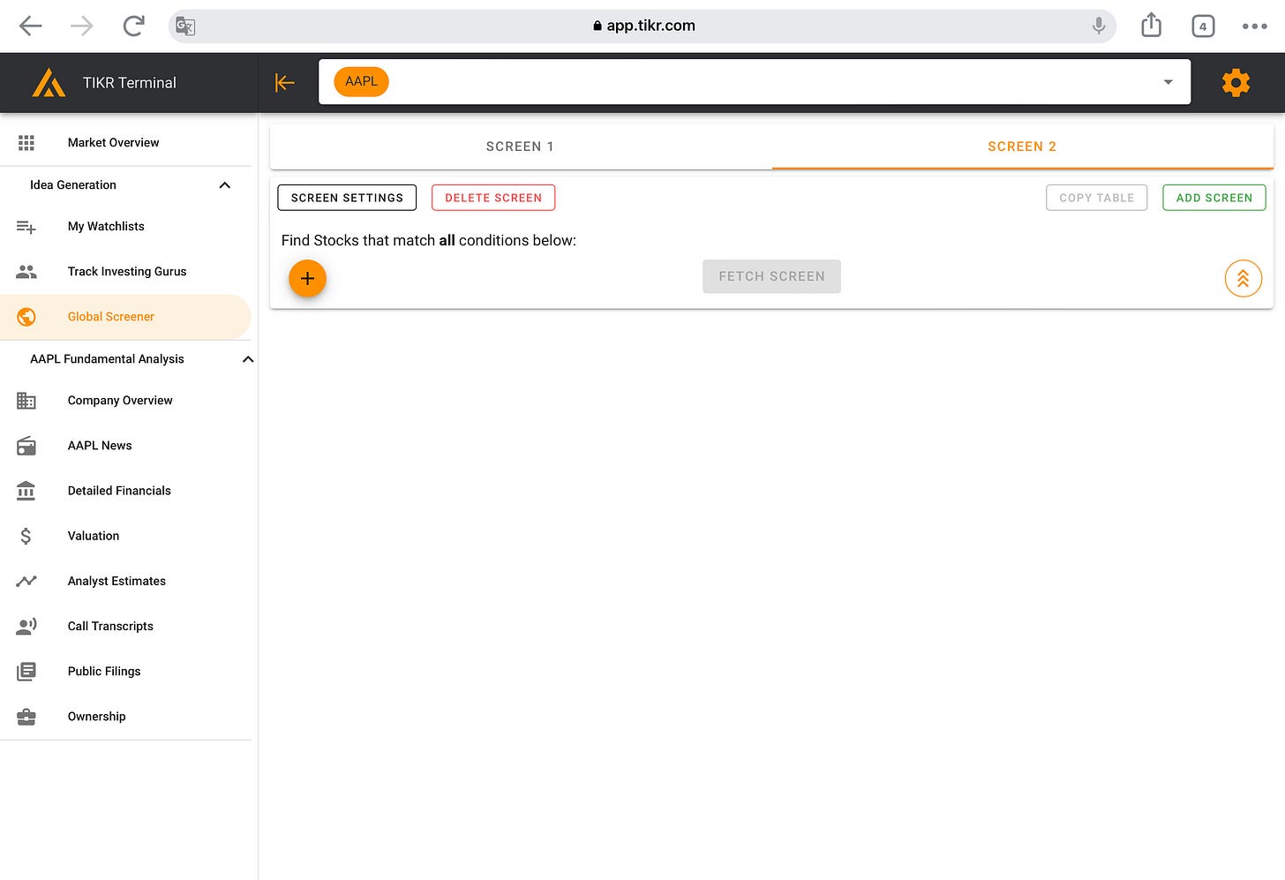This screenshot has height=880, width=1285.
Task: Collapse the Idea Generation section chevron
Action: click(x=224, y=185)
